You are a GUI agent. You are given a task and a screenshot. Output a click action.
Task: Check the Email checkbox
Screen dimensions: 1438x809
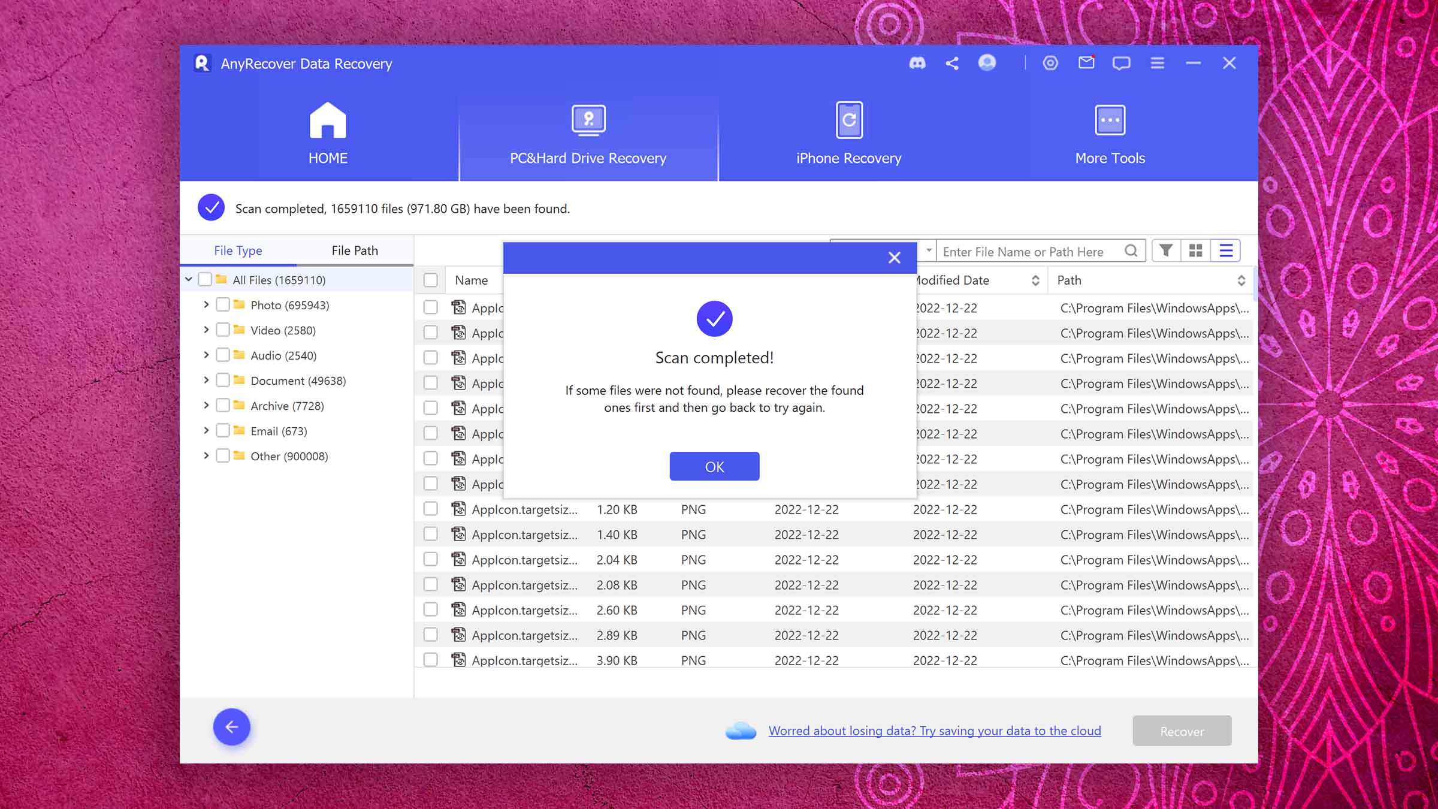(223, 430)
